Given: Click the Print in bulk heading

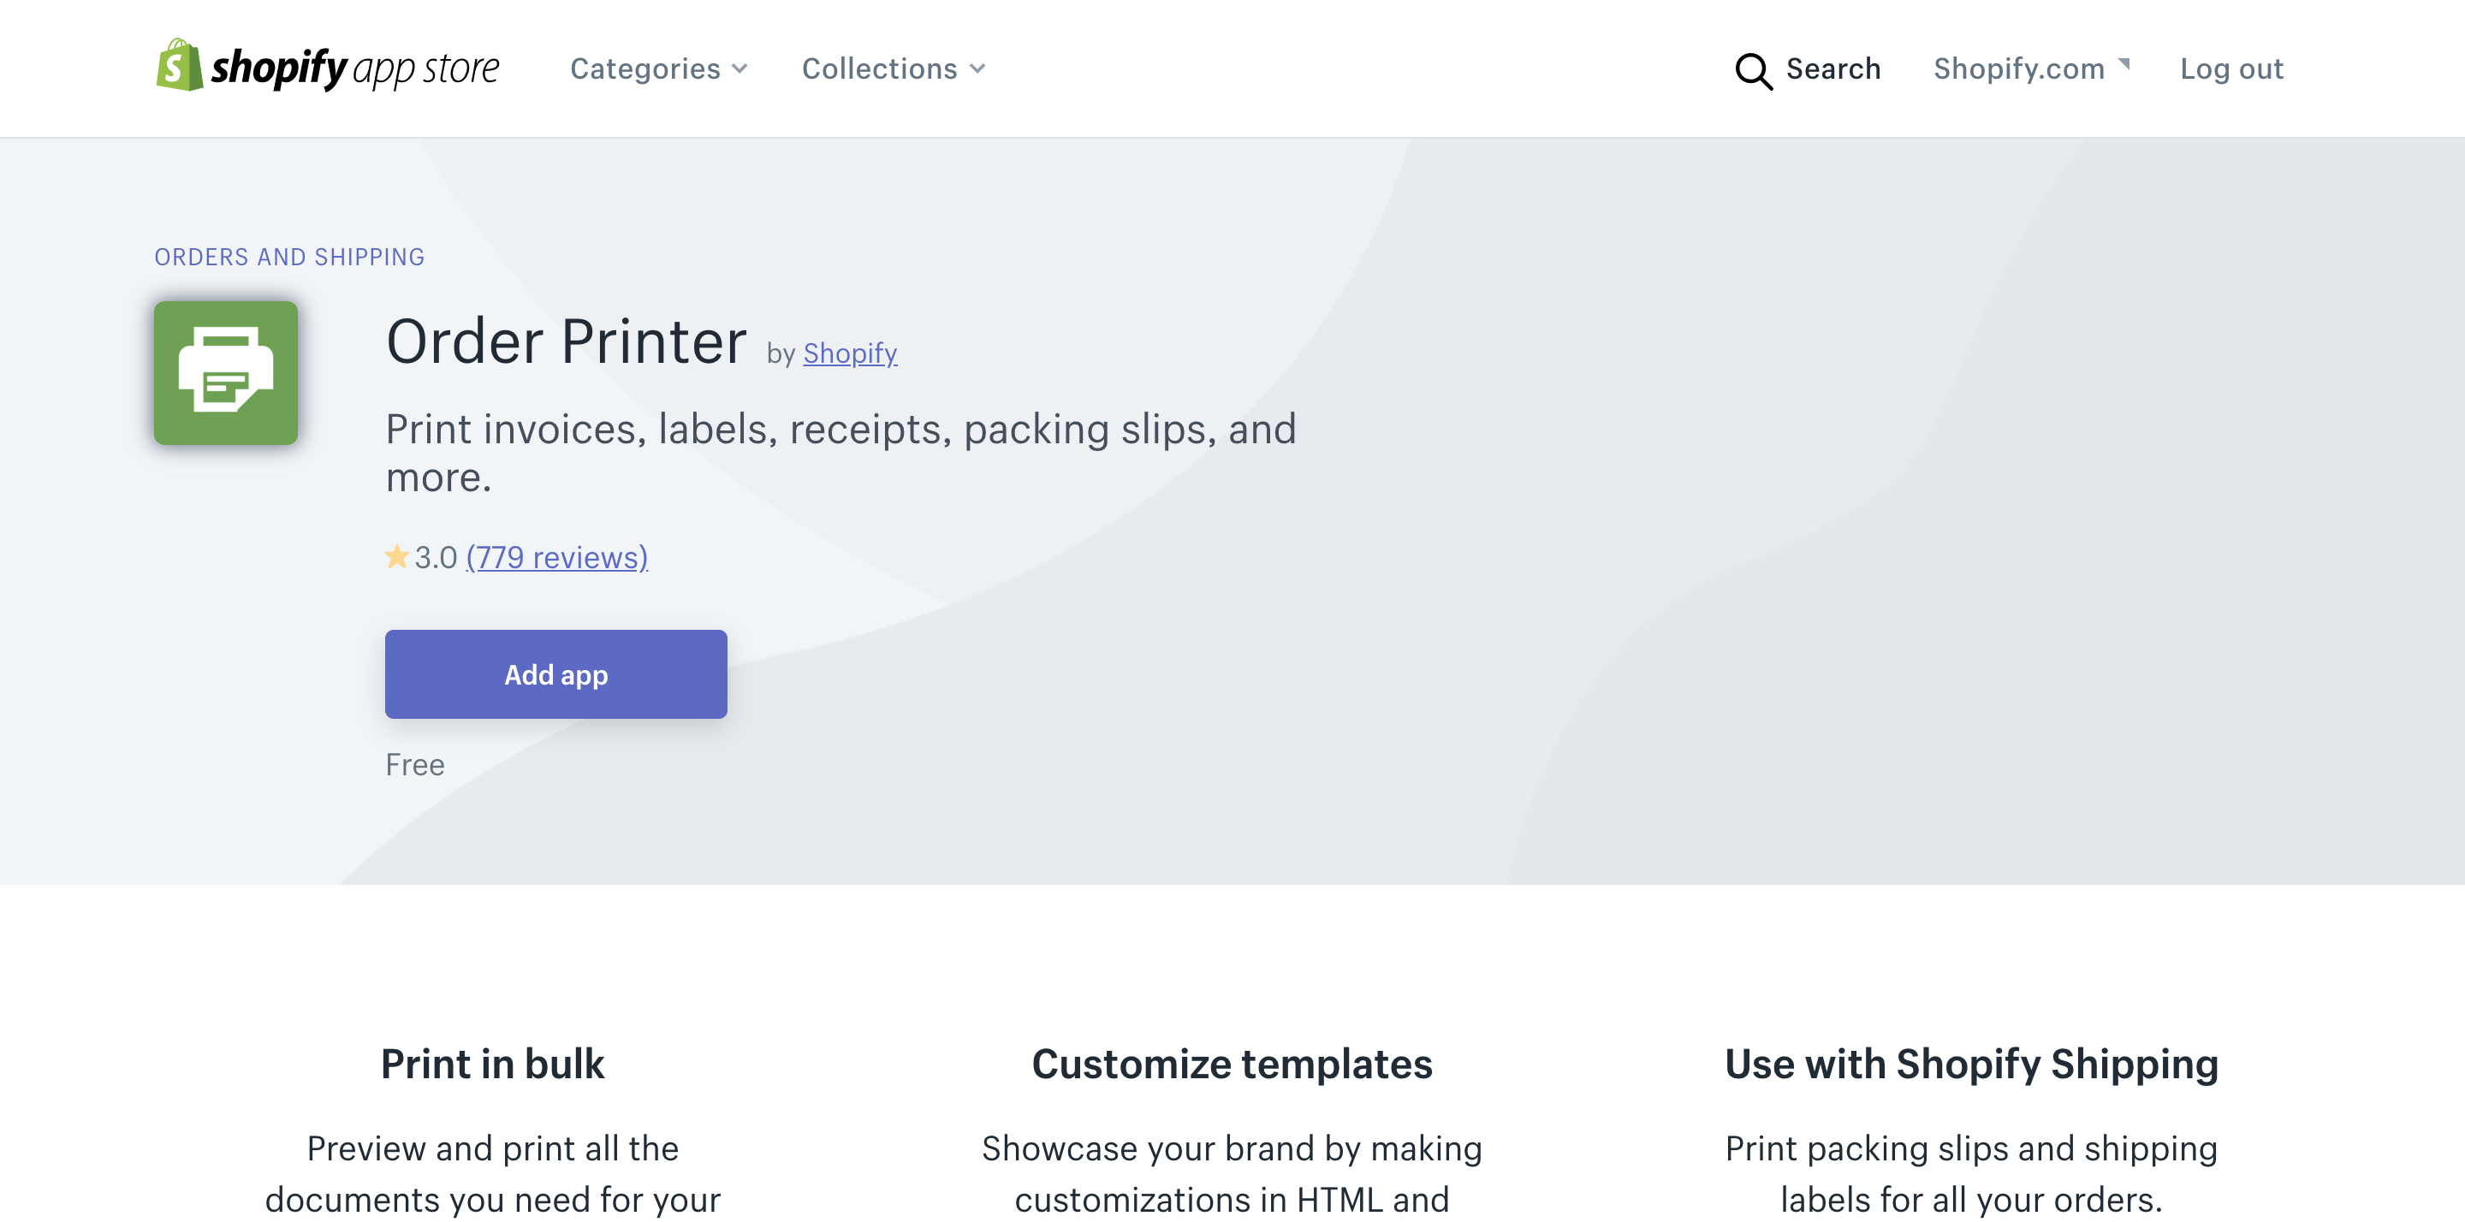Looking at the screenshot, I should pos(492,1064).
